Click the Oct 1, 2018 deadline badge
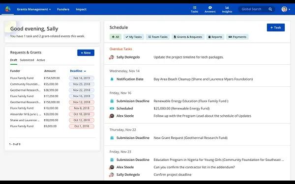Screen dimensions: 295x184 click(82, 126)
